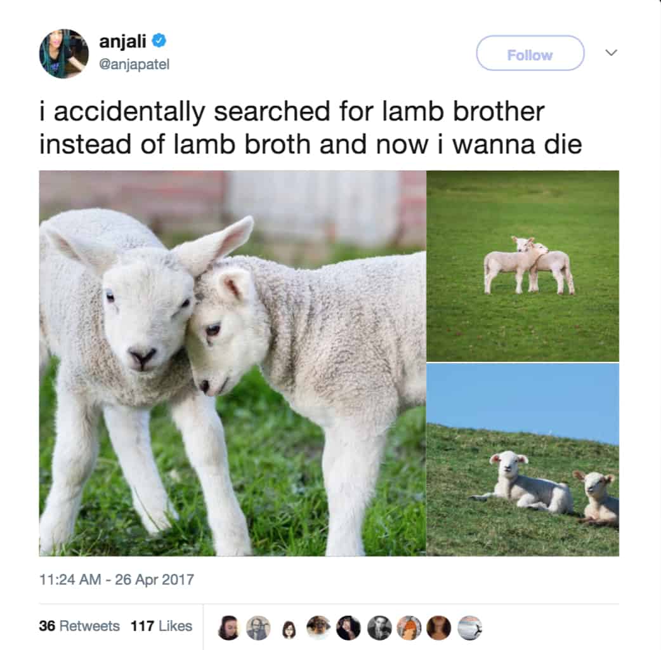Open the bearded man with glasses avatar
The width and height of the screenshot is (661, 650).
coord(258,628)
